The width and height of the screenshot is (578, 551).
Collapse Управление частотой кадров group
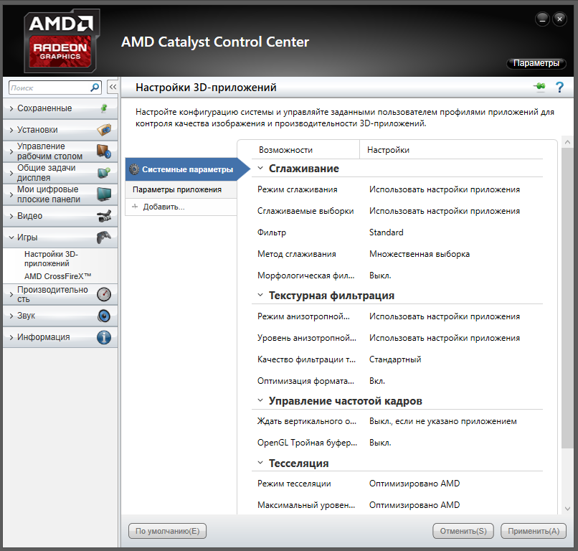coord(260,400)
